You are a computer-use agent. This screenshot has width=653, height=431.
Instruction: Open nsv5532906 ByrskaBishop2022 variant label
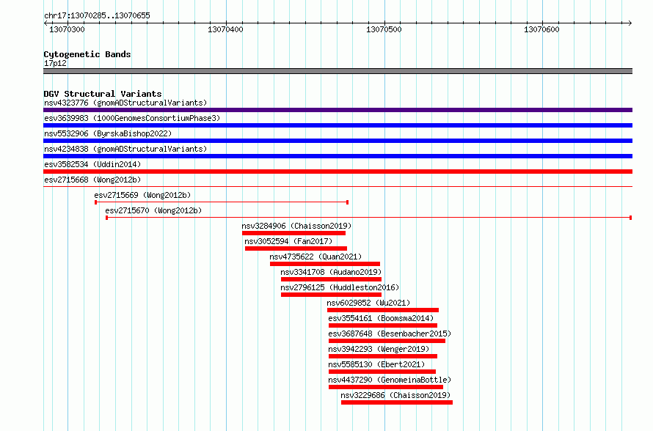tap(108, 133)
